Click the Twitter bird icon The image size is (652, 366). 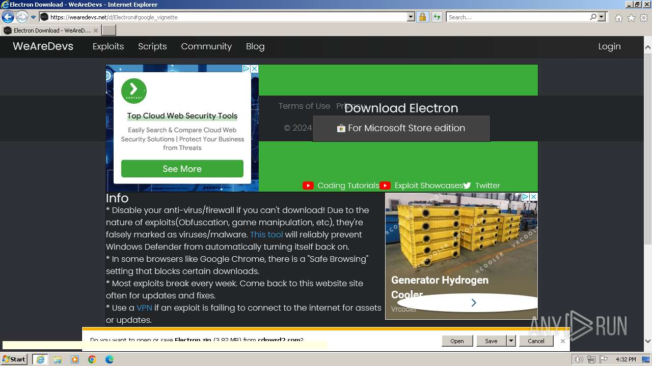point(467,186)
